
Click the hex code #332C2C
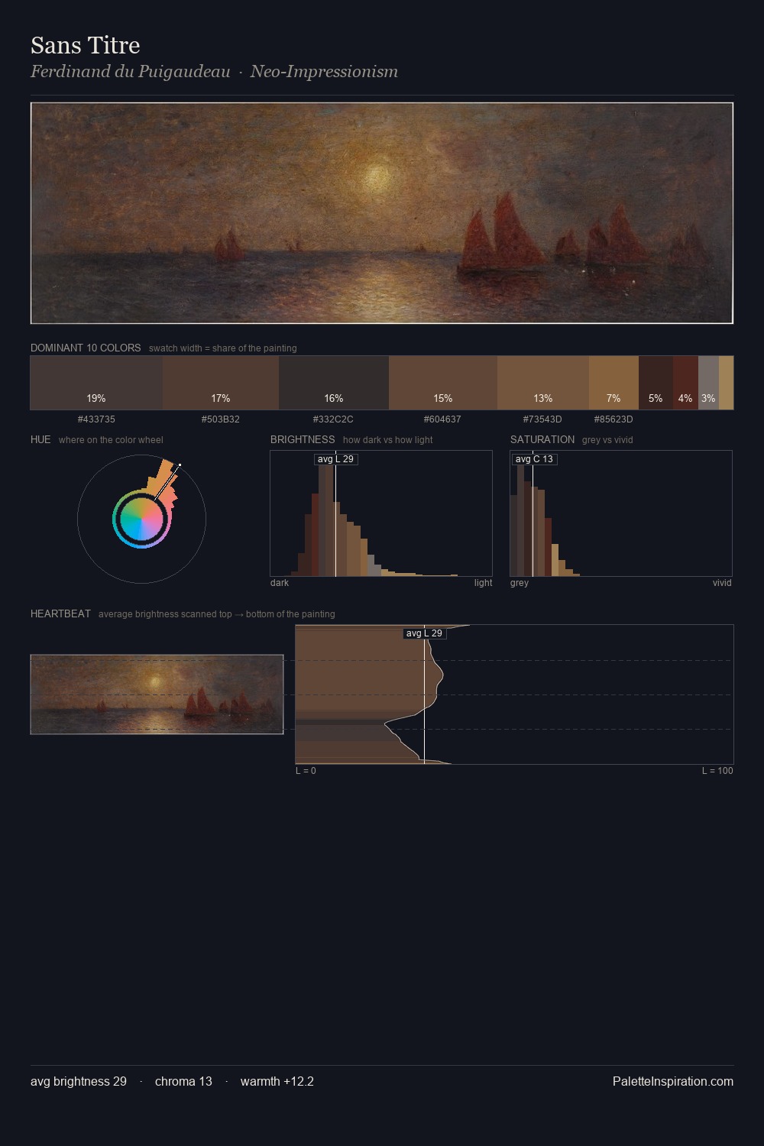click(333, 419)
